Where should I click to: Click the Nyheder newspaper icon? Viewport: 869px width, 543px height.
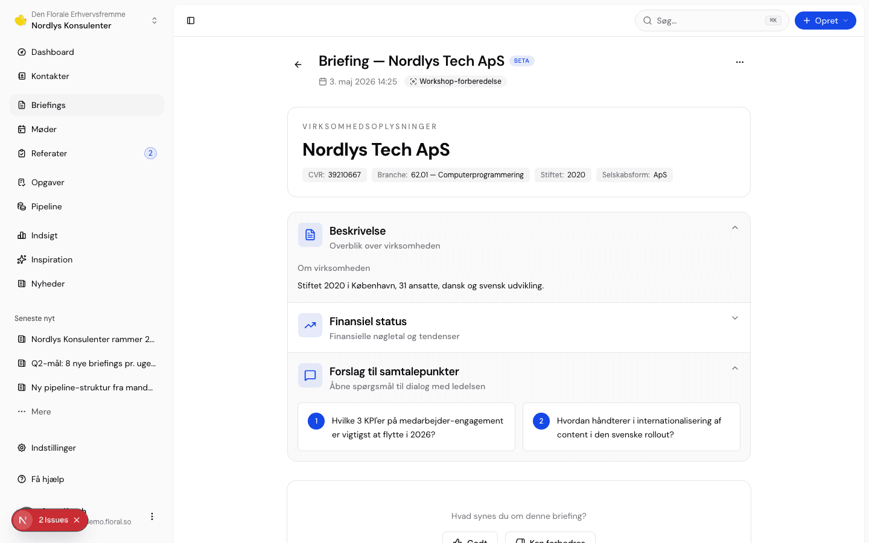coord(22,284)
